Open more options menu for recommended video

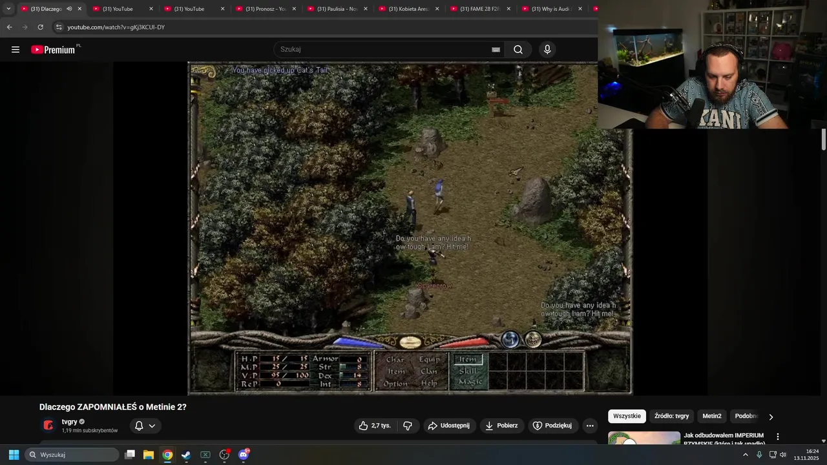coord(778,437)
